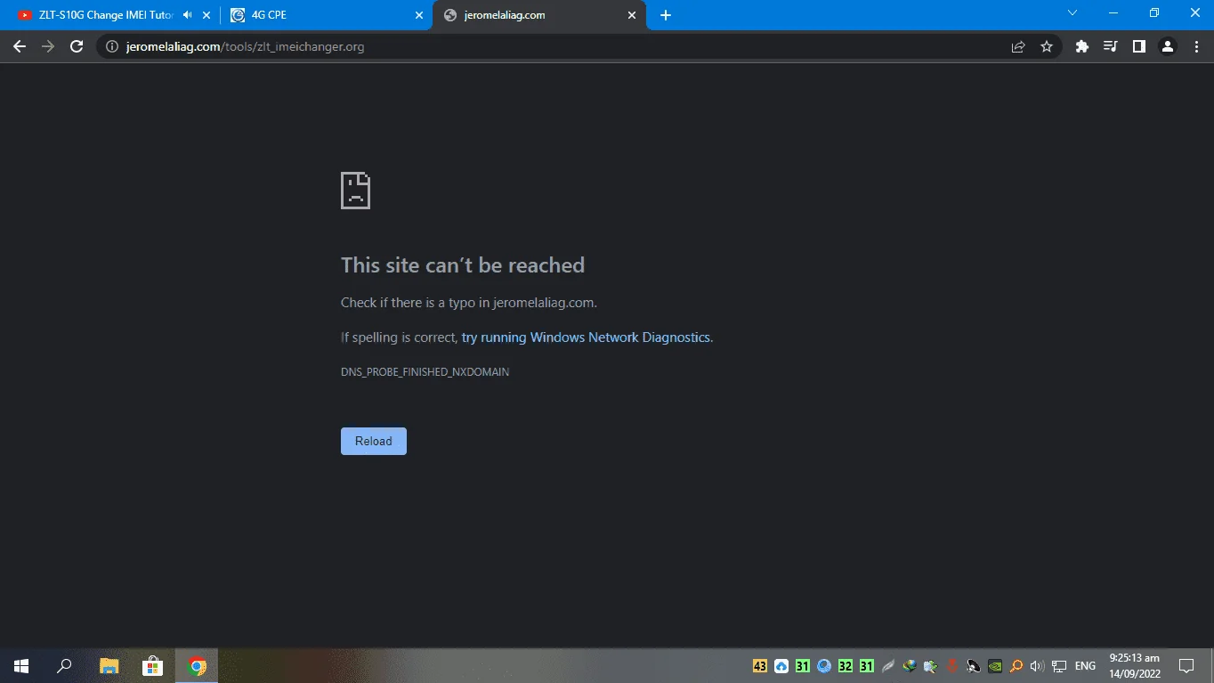The width and height of the screenshot is (1214, 683).
Task: Close the 4G CPE tab
Action: (419, 15)
